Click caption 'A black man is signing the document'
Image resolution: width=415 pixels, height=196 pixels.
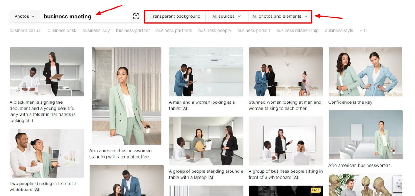pos(43,111)
